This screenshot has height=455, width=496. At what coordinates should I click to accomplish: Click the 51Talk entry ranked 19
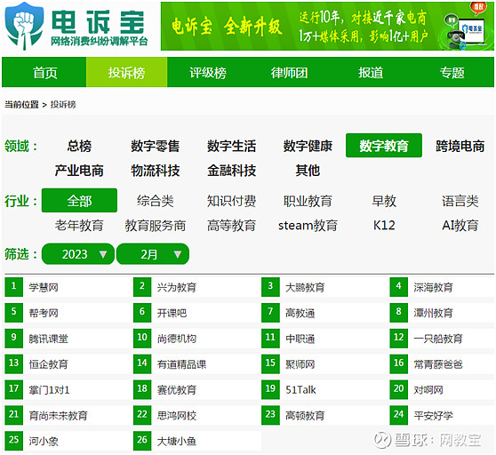pos(300,390)
